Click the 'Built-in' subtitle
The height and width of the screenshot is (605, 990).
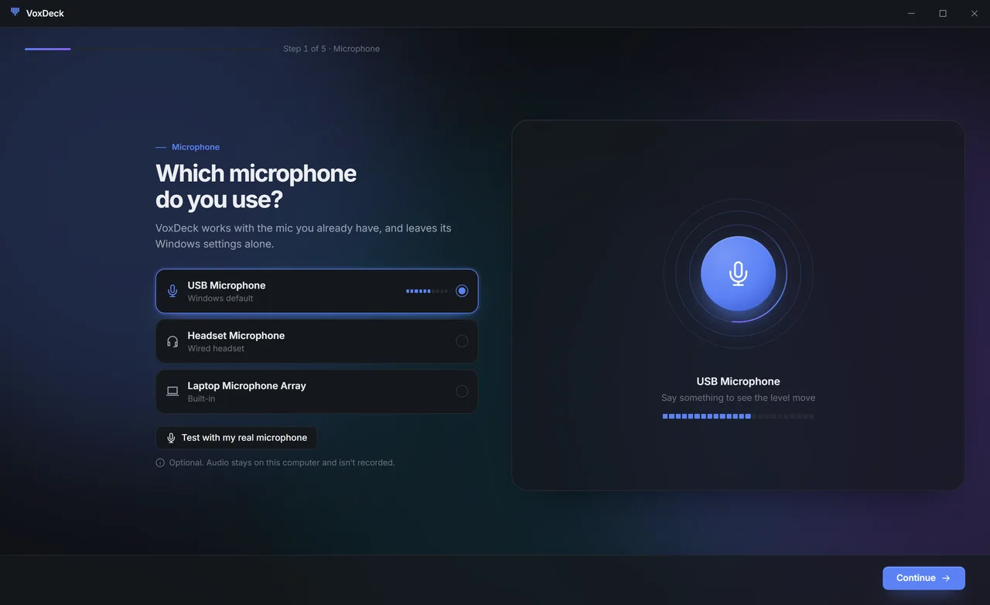(x=201, y=399)
